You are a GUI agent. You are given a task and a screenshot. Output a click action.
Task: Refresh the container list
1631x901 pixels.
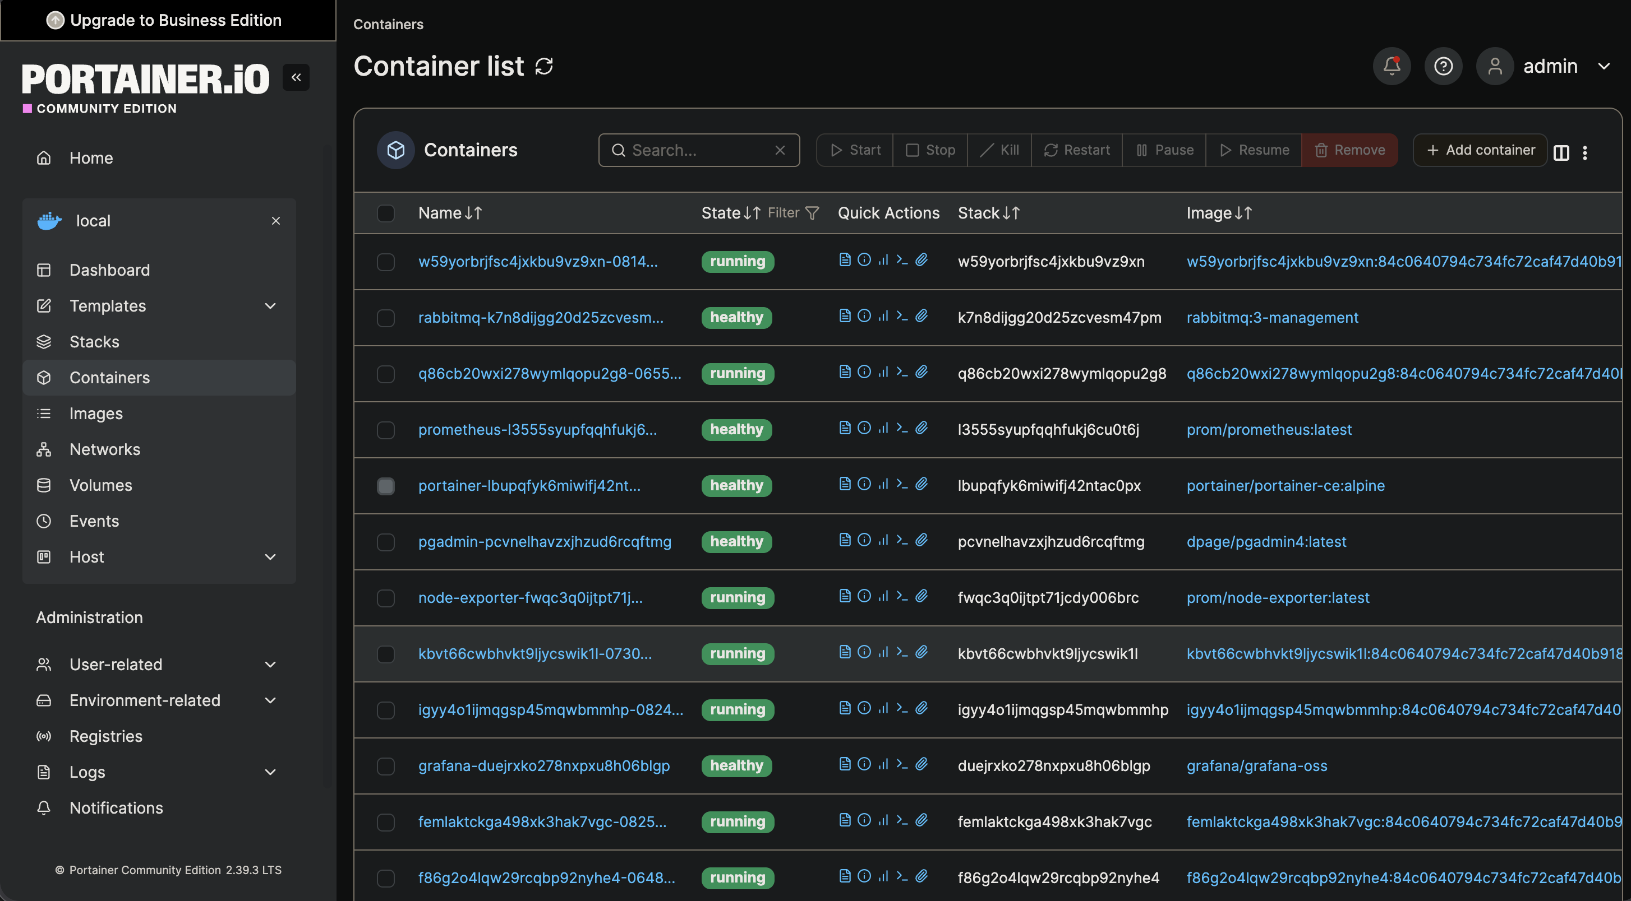[544, 66]
